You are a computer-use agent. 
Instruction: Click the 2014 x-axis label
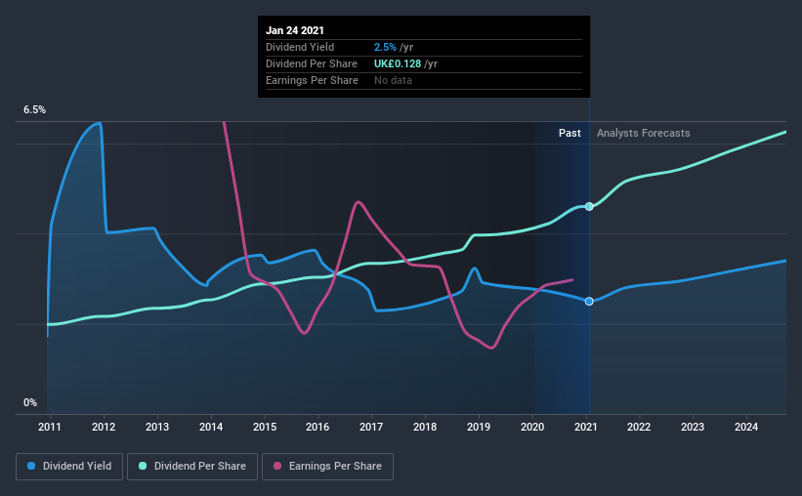(x=211, y=427)
